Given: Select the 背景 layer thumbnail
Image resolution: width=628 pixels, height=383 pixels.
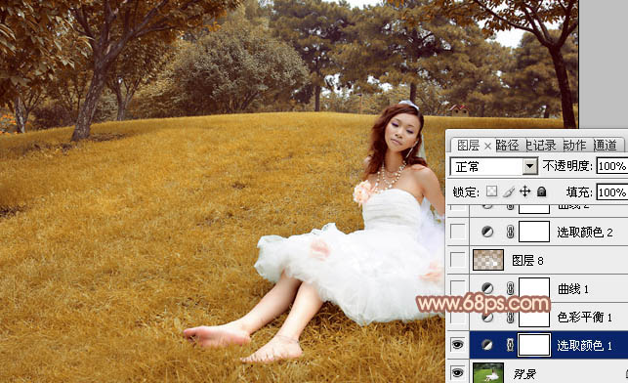Looking at the screenshot, I should coord(488,373).
